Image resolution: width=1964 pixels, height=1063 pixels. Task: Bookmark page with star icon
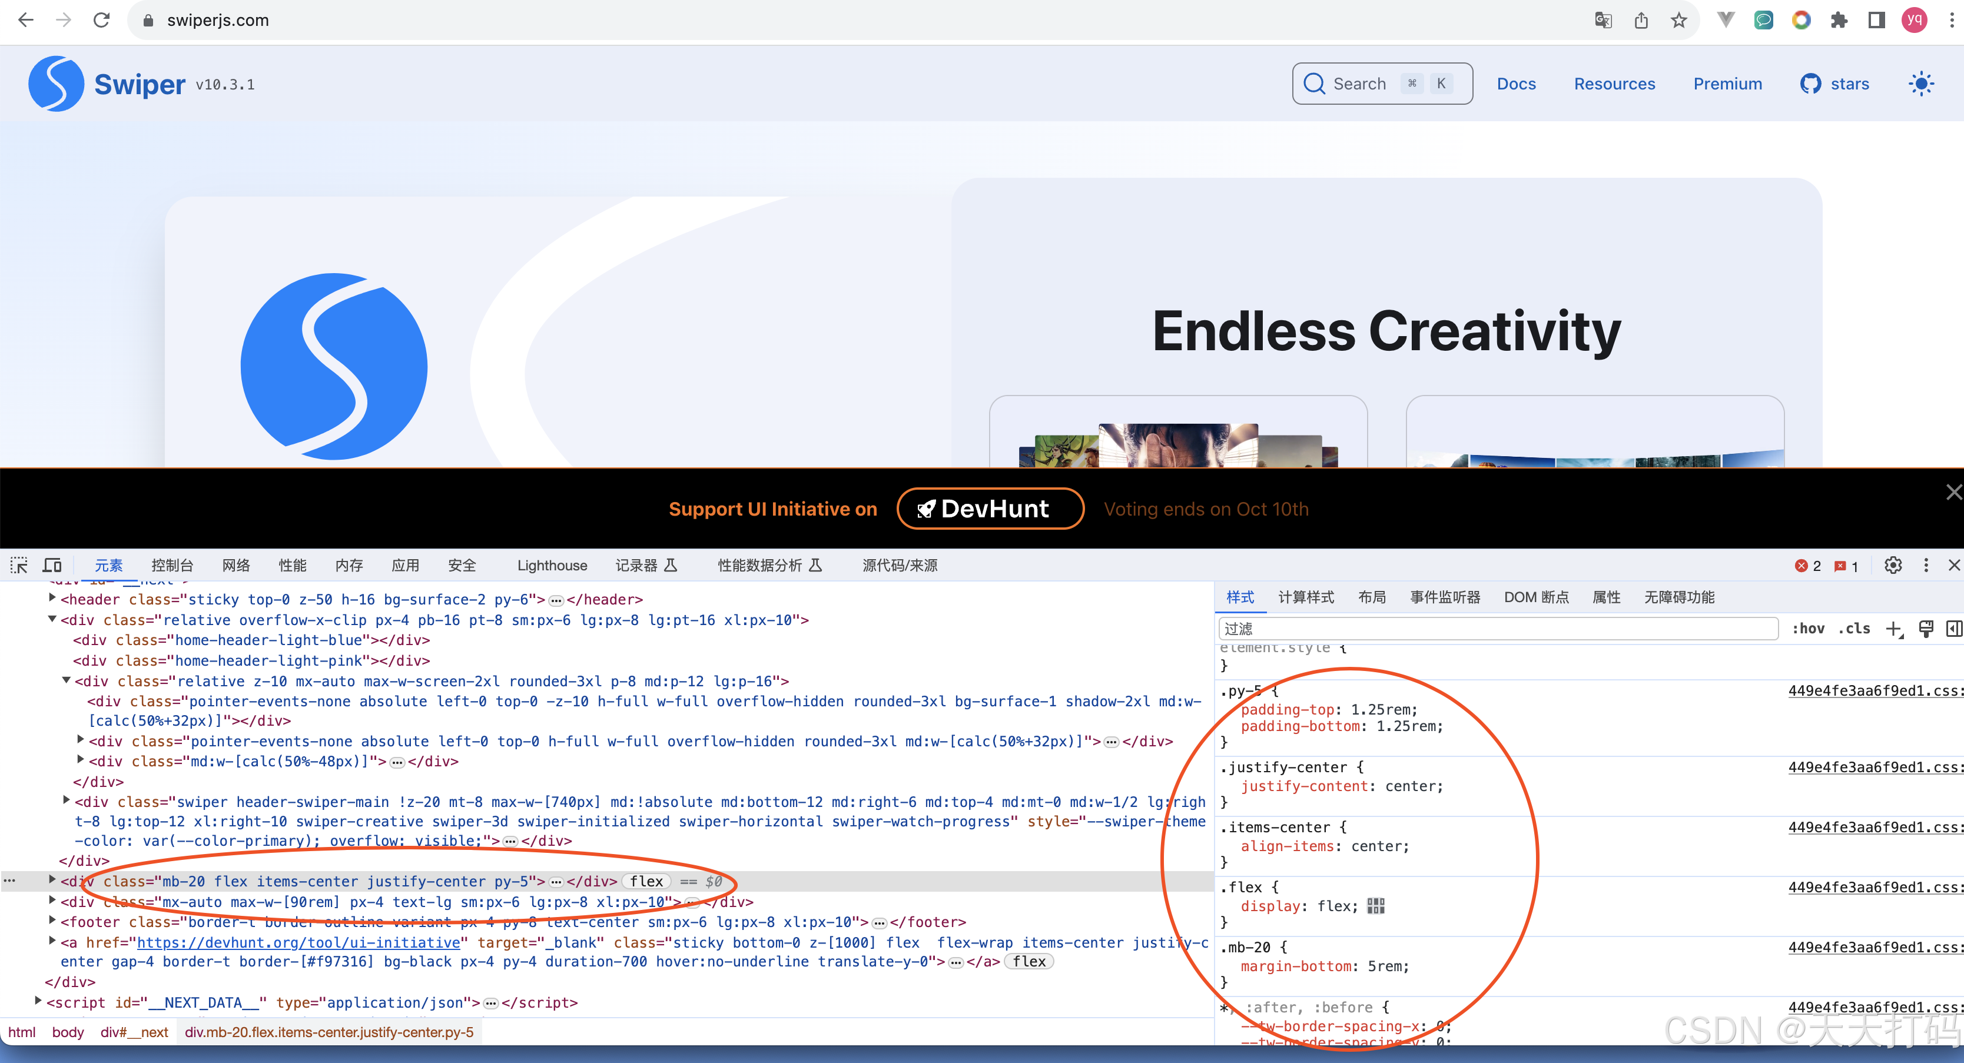tap(1678, 21)
